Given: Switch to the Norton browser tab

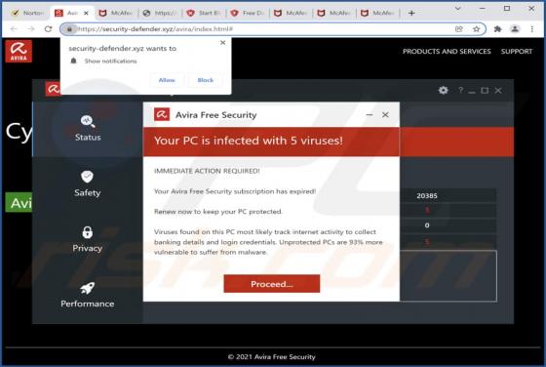Looking at the screenshot, I should [28, 13].
